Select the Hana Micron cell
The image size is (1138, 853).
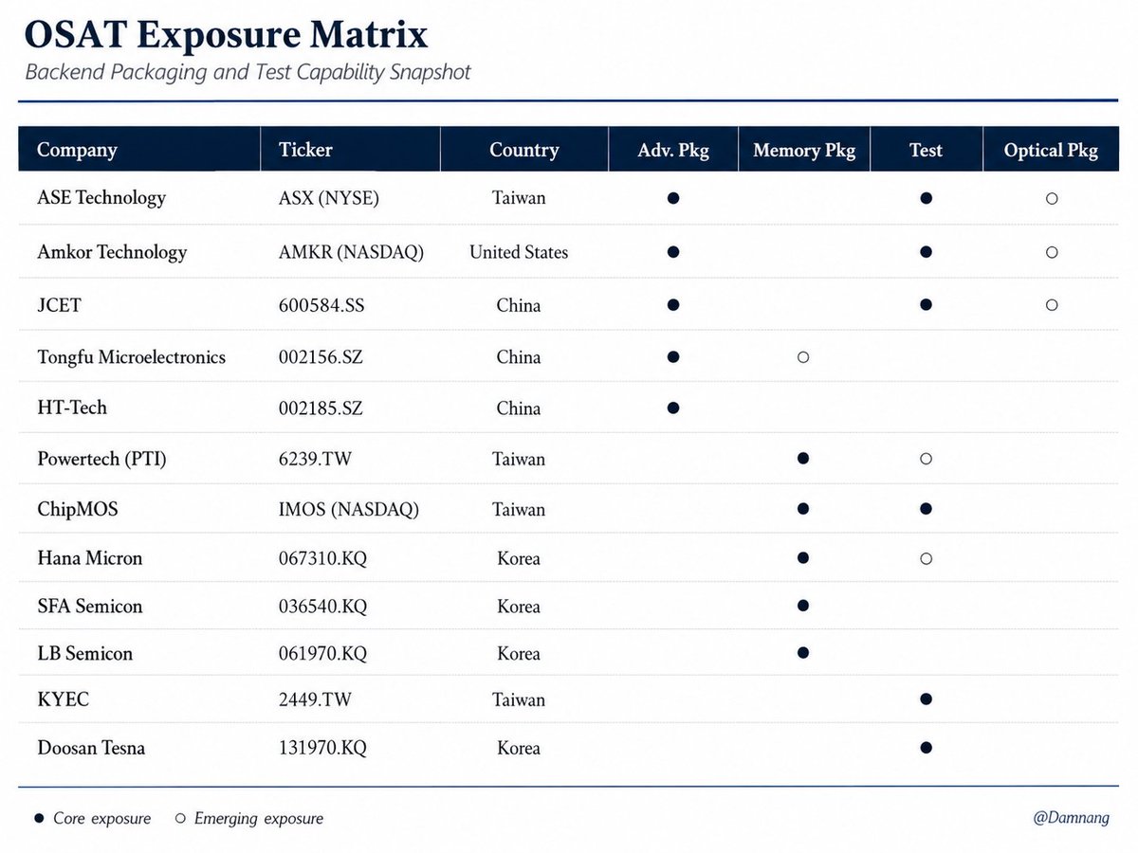tap(90, 558)
